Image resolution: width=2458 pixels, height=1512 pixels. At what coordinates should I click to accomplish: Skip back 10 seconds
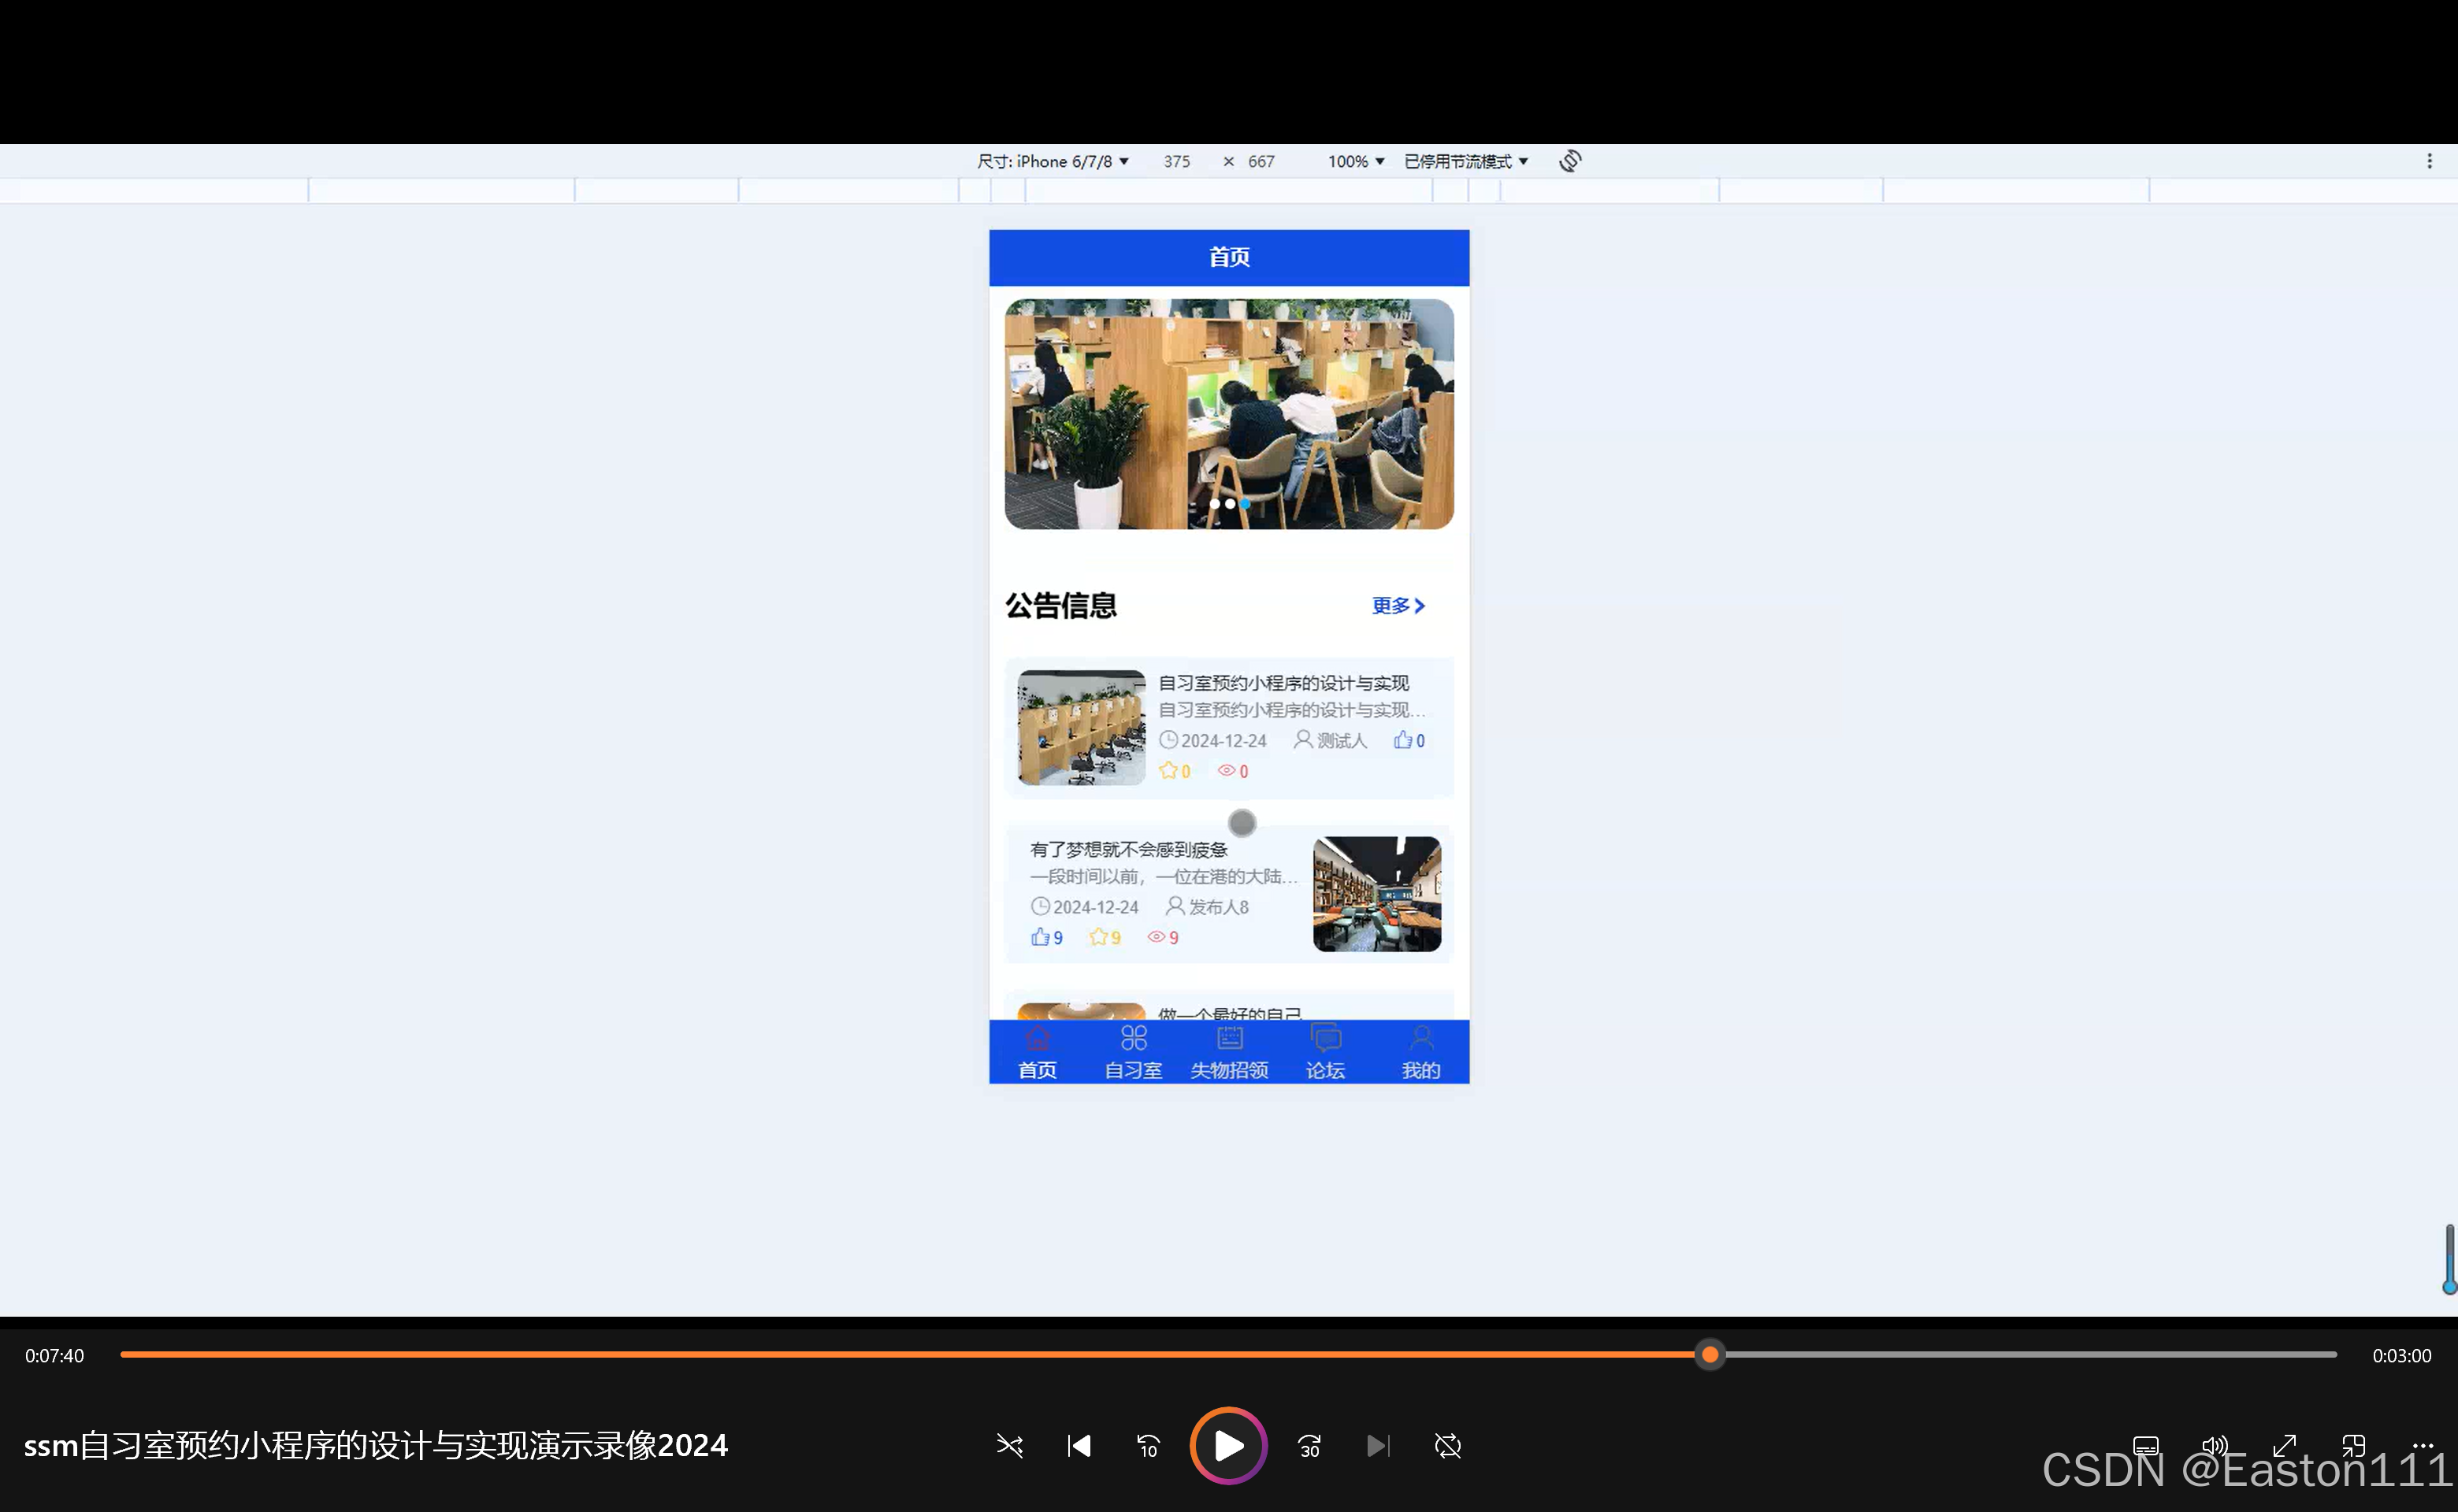pyautogui.click(x=1148, y=1446)
